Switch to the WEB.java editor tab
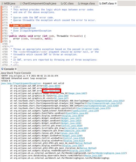This screenshot has width=136, height=162. pyautogui.click(x=9, y=3)
